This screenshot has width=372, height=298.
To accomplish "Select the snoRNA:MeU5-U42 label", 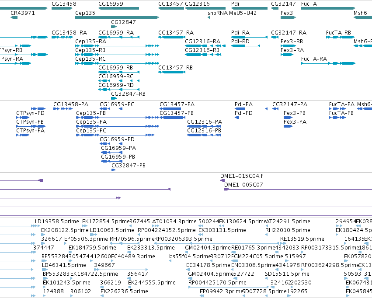I will pyautogui.click(x=232, y=13).
